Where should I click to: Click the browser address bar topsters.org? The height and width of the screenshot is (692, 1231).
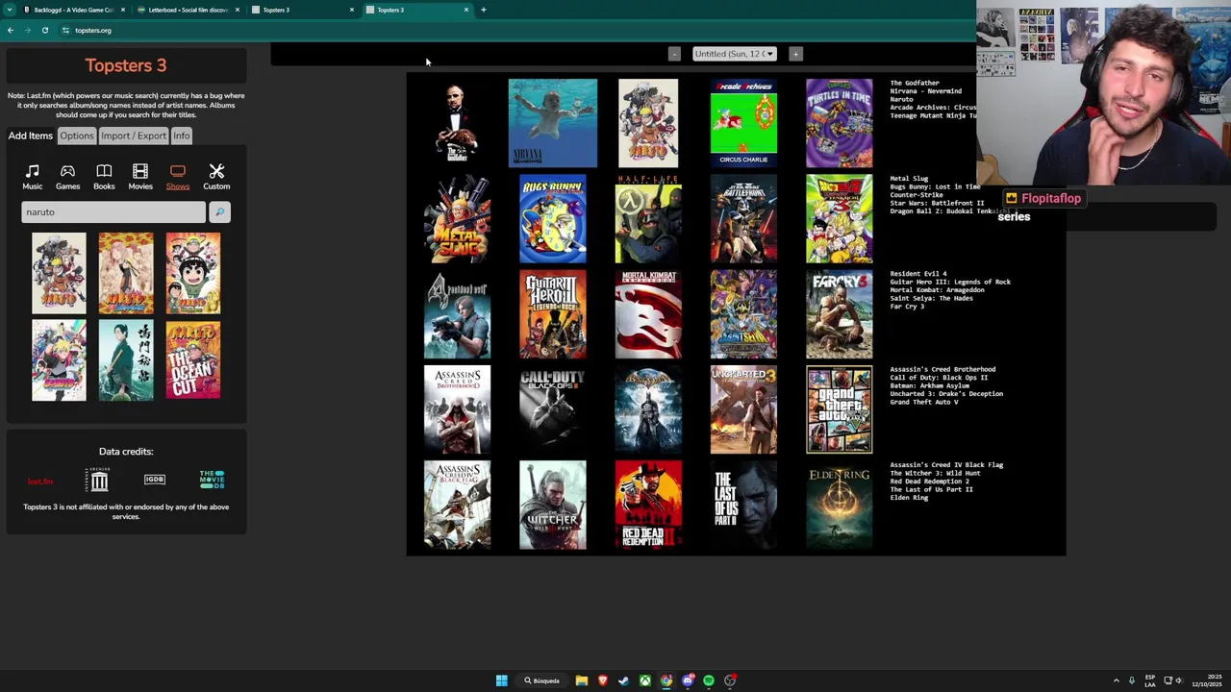[93, 30]
